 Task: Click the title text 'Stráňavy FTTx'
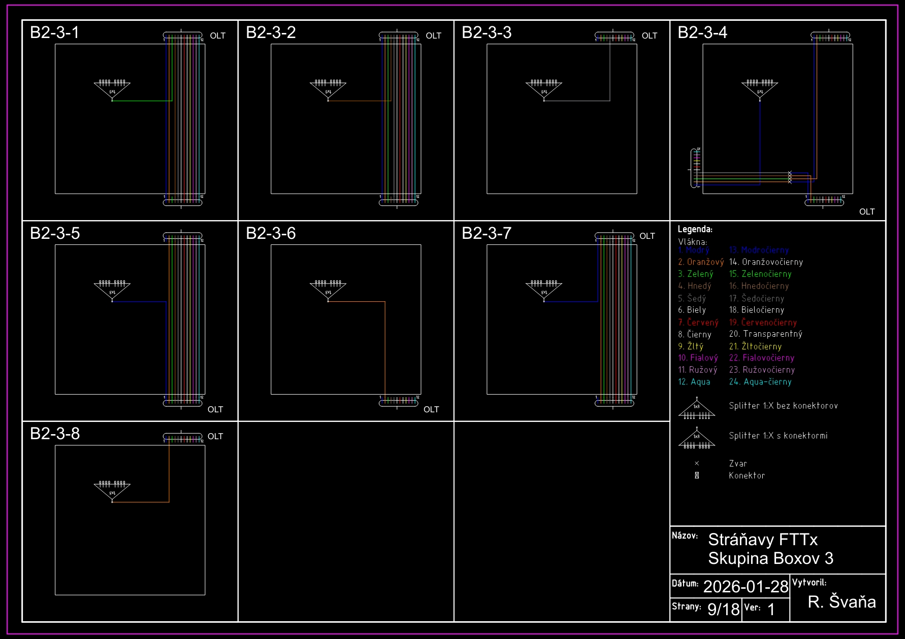pyautogui.click(x=763, y=540)
